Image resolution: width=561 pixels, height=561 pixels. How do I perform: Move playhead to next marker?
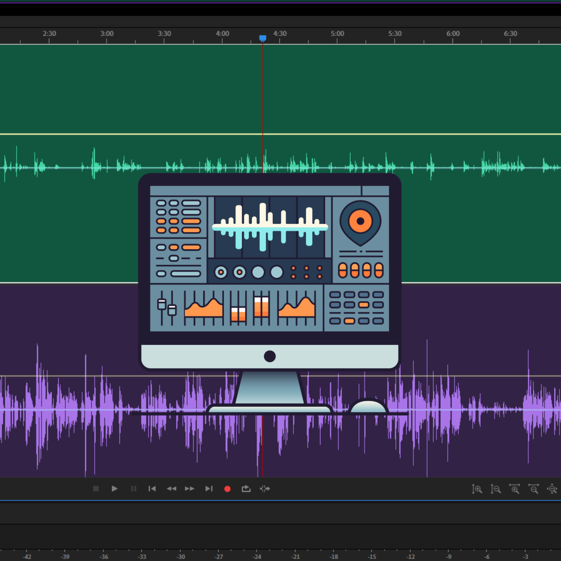209,489
